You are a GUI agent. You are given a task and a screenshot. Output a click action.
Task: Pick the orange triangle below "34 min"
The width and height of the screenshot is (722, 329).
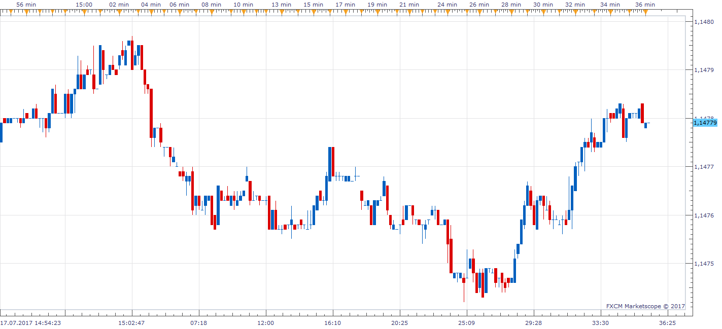coord(610,11)
